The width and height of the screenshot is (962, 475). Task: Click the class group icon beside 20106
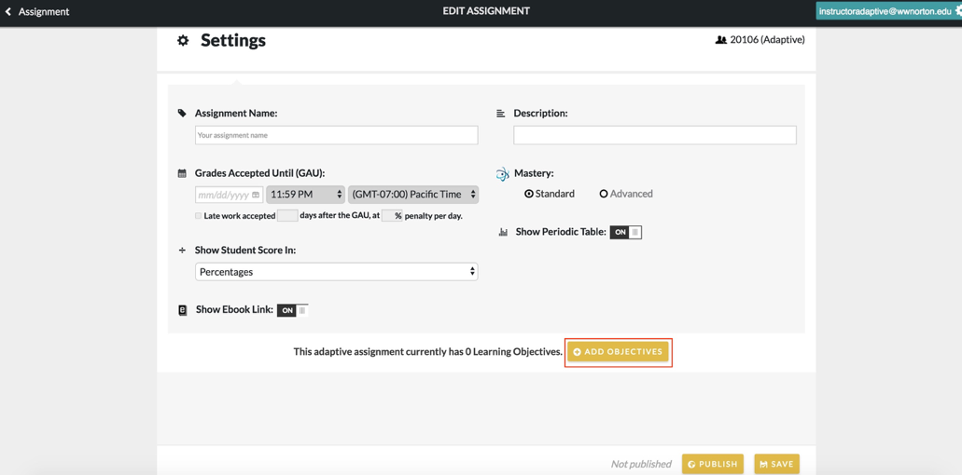point(720,40)
